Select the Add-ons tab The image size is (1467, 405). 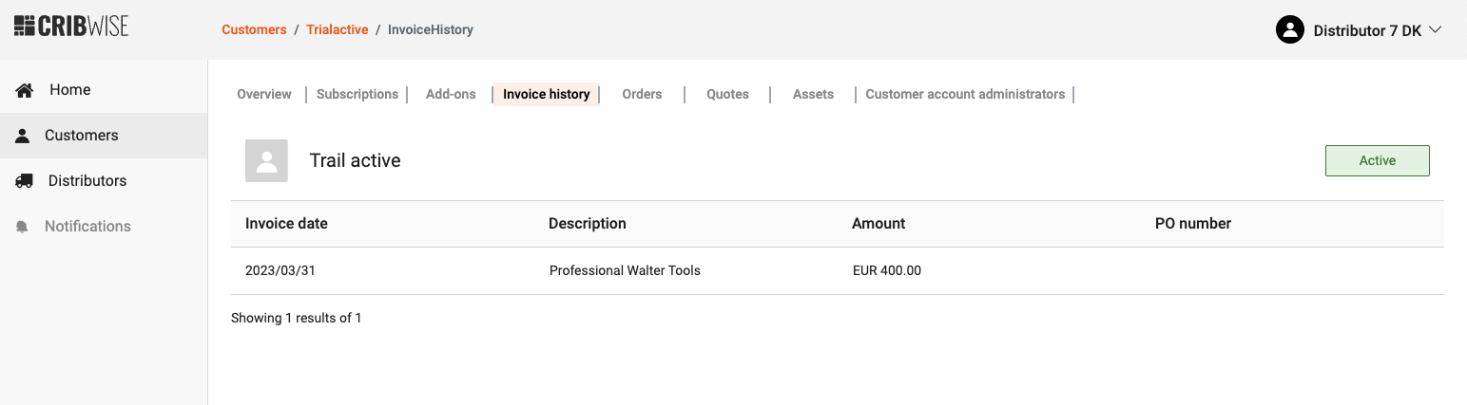pos(451,94)
